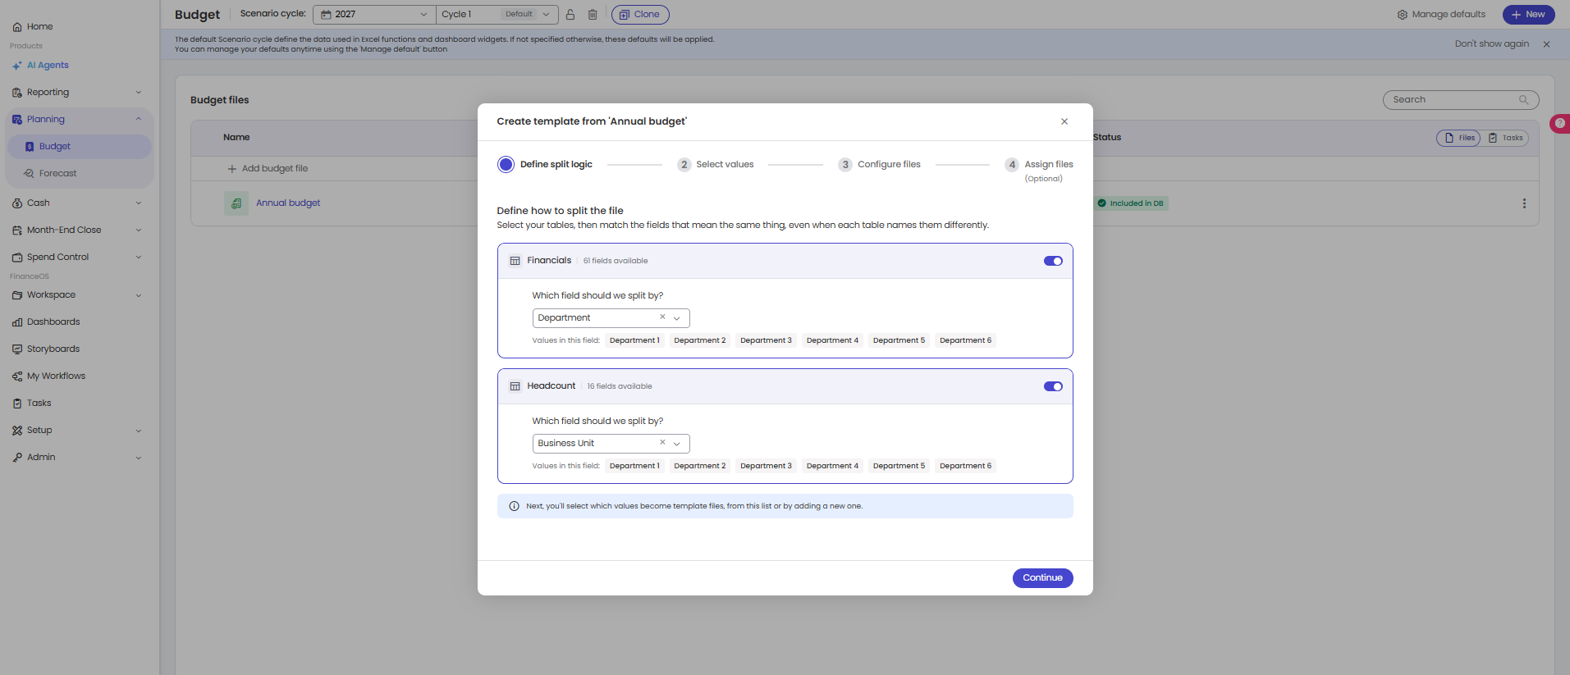Click the Cash icon in the sidebar
Image resolution: width=1570 pixels, height=675 pixels.
tap(17, 203)
